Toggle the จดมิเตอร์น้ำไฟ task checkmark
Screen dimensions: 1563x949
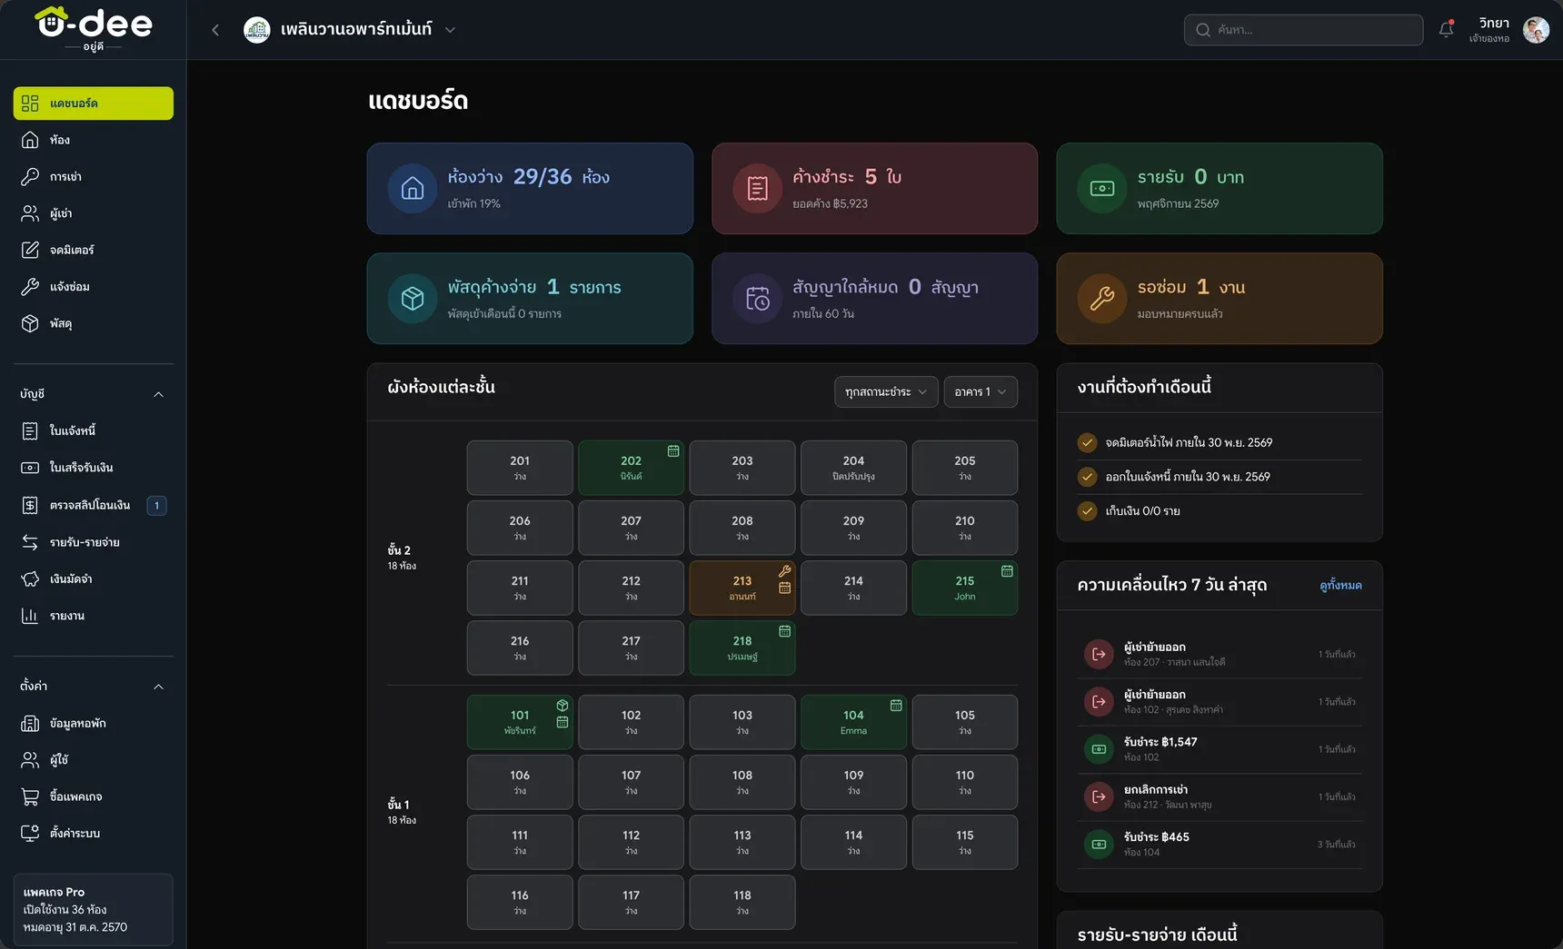tap(1087, 443)
